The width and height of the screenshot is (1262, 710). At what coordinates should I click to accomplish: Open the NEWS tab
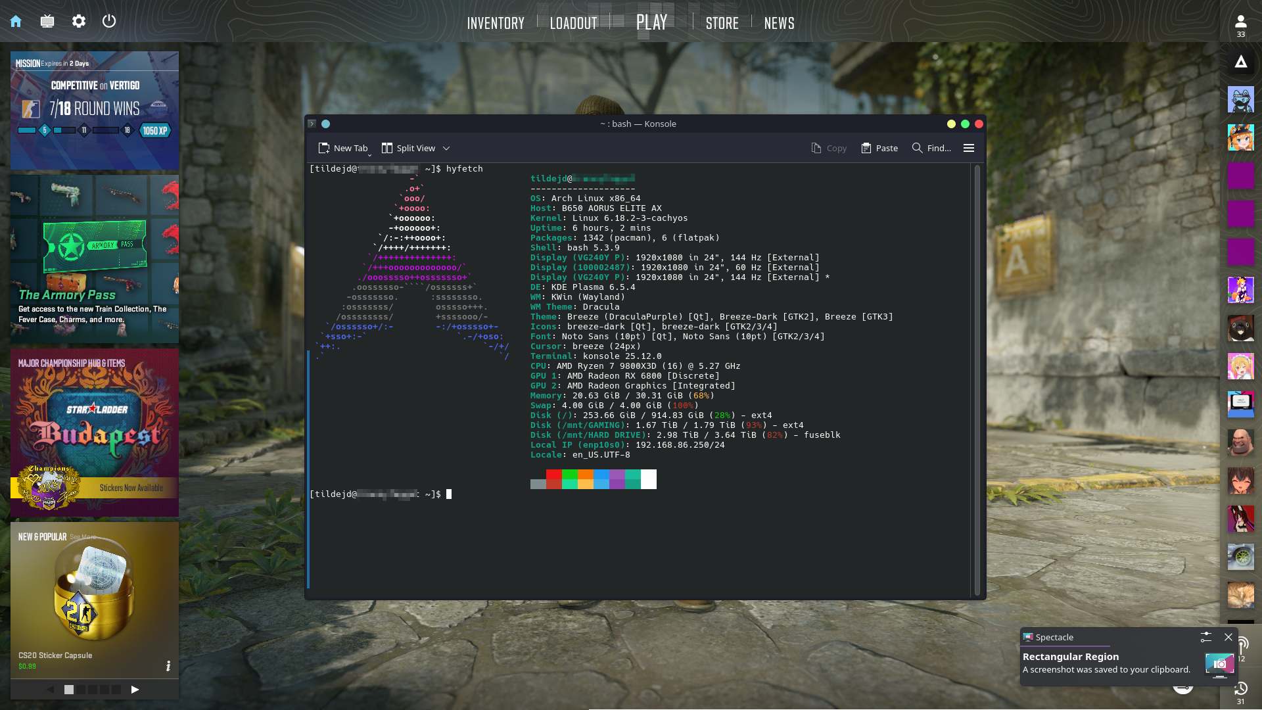click(x=779, y=24)
